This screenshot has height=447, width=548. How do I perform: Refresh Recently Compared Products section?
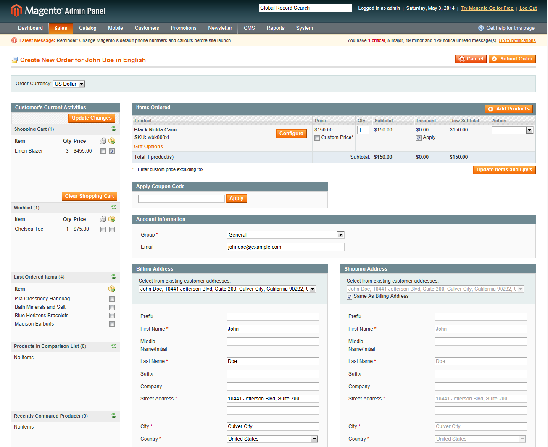(x=113, y=416)
